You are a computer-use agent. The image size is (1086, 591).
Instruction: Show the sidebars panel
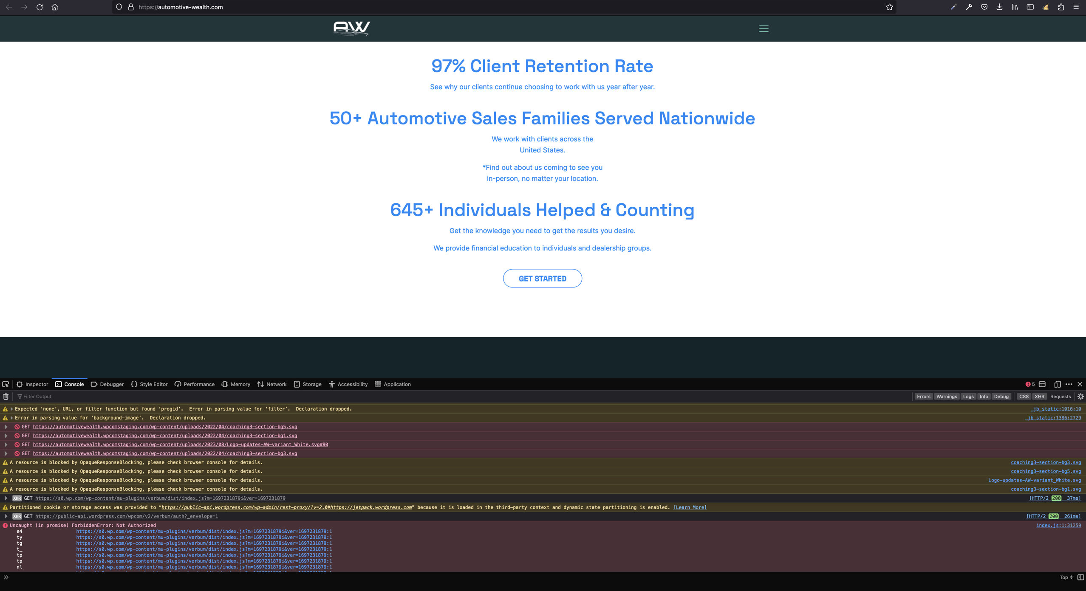pyautogui.click(x=1030, y=7)
